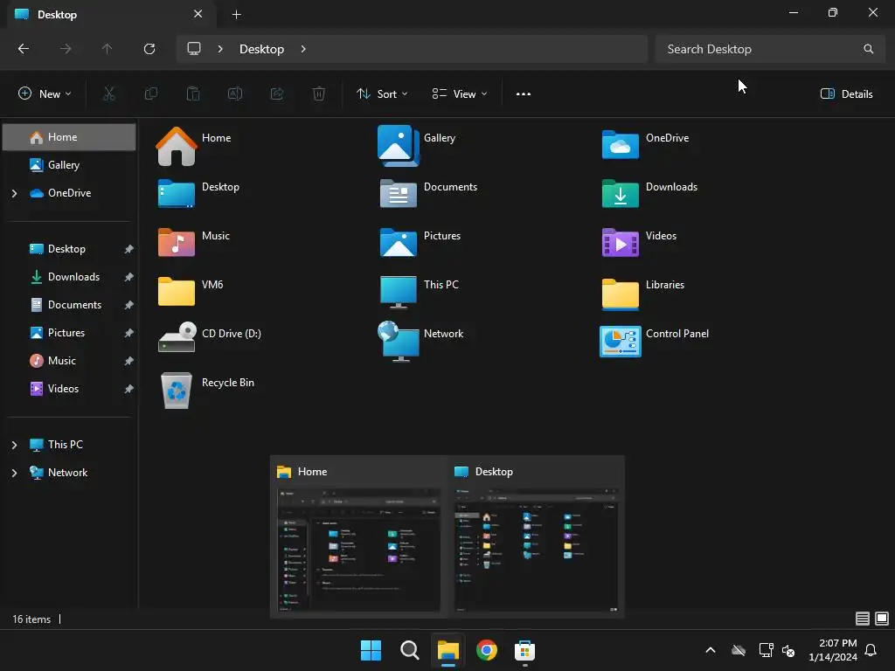Image resolution: width=895 pixels, height=671 pixels.
Task: Go back with the left arrow
Action: (24, 49)
